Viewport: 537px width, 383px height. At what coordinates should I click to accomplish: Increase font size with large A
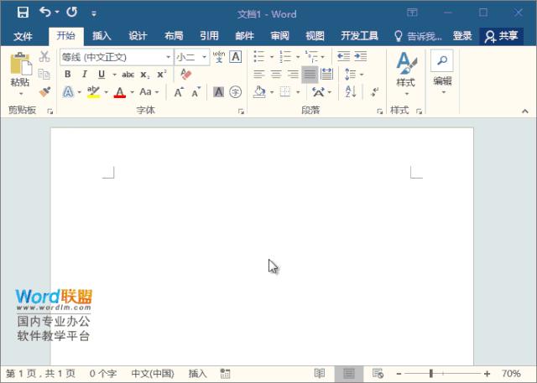179,92
